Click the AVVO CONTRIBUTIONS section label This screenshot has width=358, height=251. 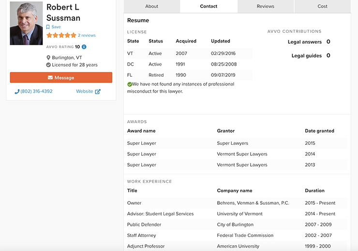294,31
